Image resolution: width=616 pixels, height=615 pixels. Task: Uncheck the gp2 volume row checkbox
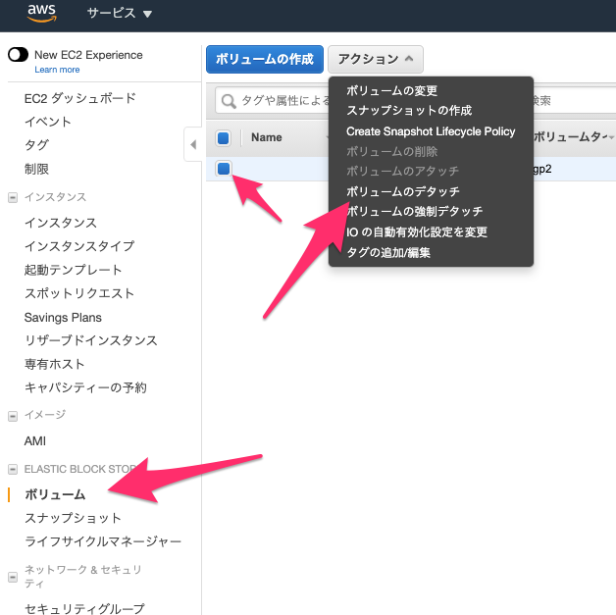pyautogui.click(x=223, y=169)
